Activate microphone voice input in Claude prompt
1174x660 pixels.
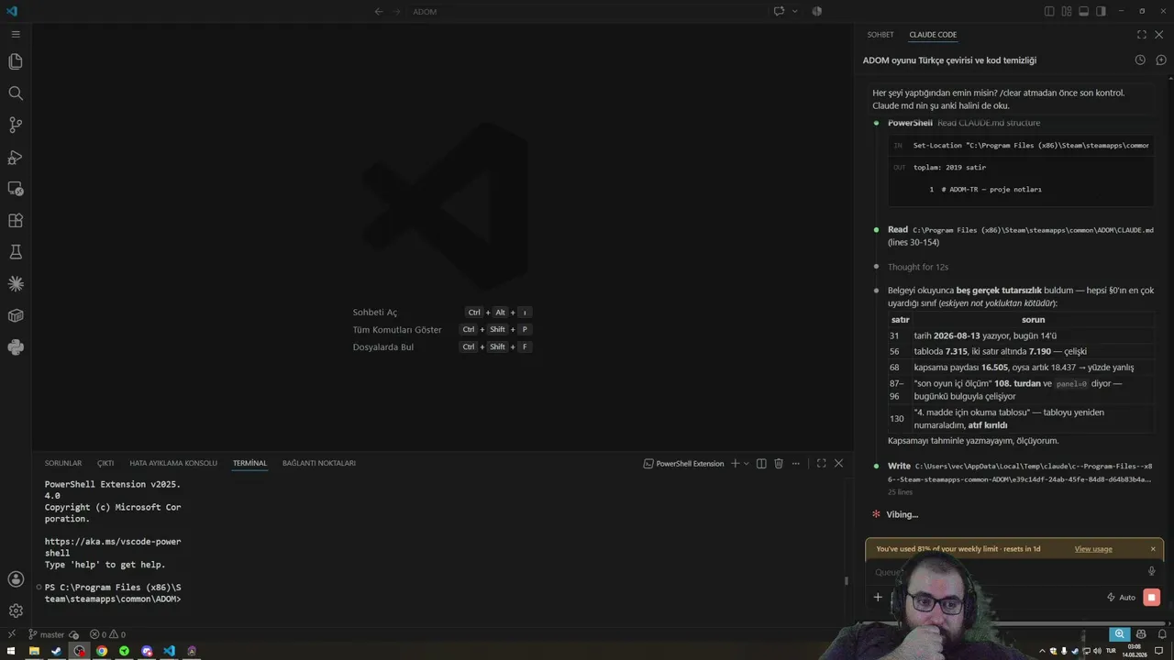(1152, 572)
